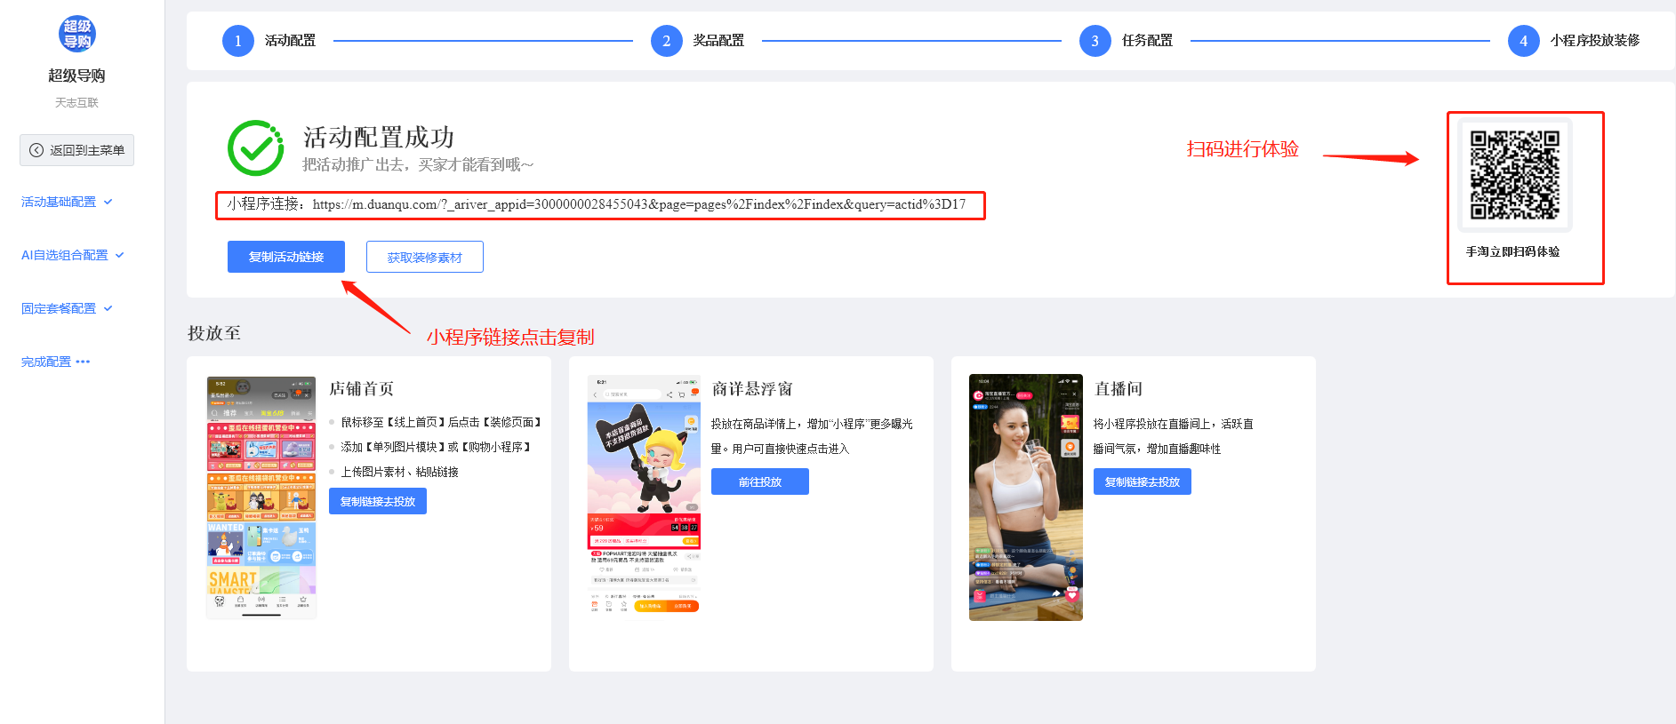
Task: Click 超级导购 sidebar title text
Action: pyautogui.click(x=76, y=76)
